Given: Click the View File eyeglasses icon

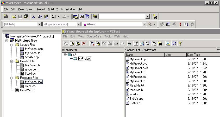Looking at the screenshot, I should point(130,43).
